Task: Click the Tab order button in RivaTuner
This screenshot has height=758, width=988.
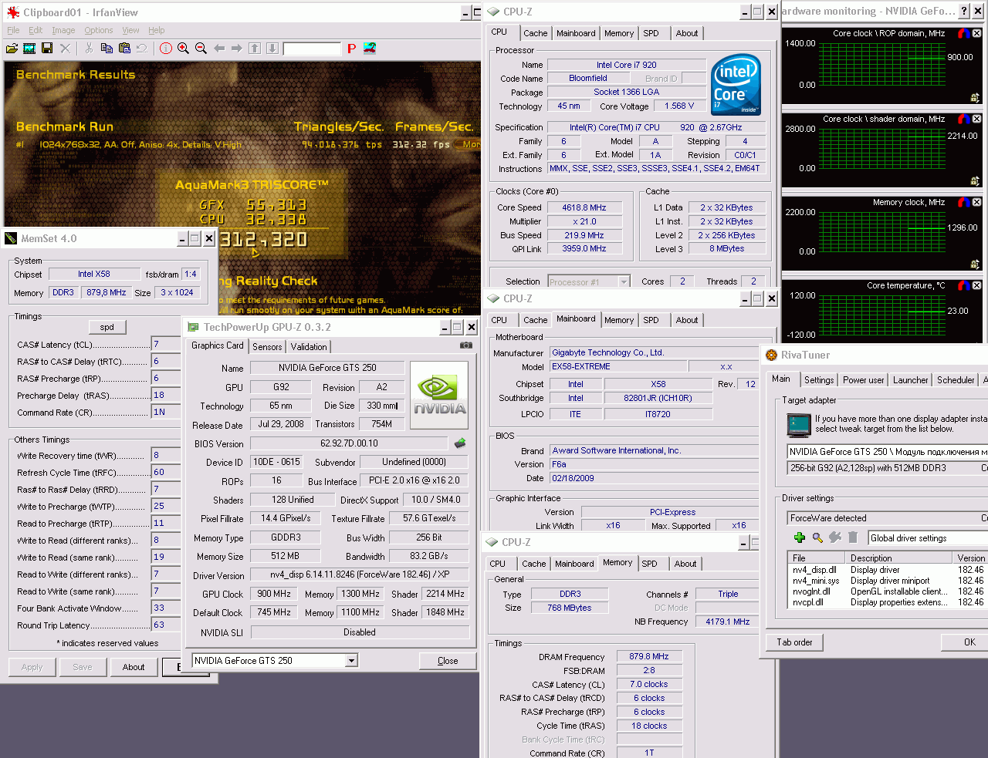Action: pos(794,642)
